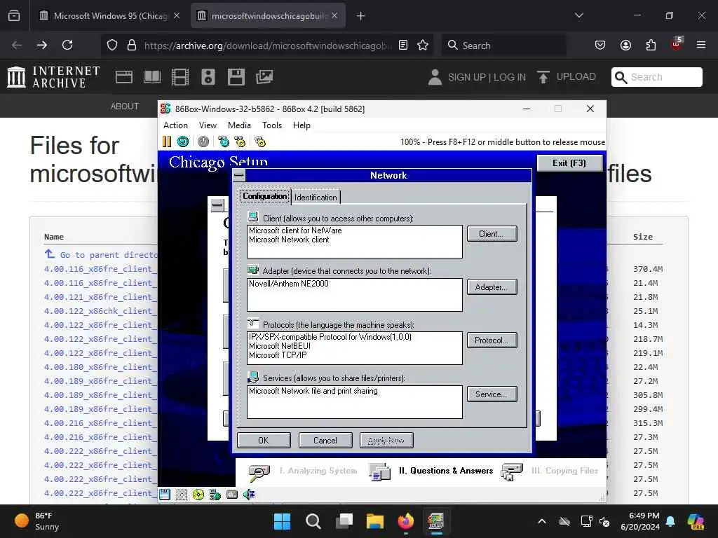The height and width of the screenshot is (538, 718).
Task: Open the Action menu in 86Box
Action: click(x=175, y=125)
